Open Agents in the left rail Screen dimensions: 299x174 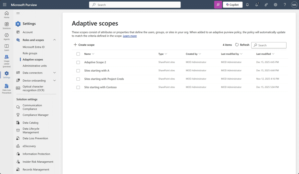pos(6,36)
